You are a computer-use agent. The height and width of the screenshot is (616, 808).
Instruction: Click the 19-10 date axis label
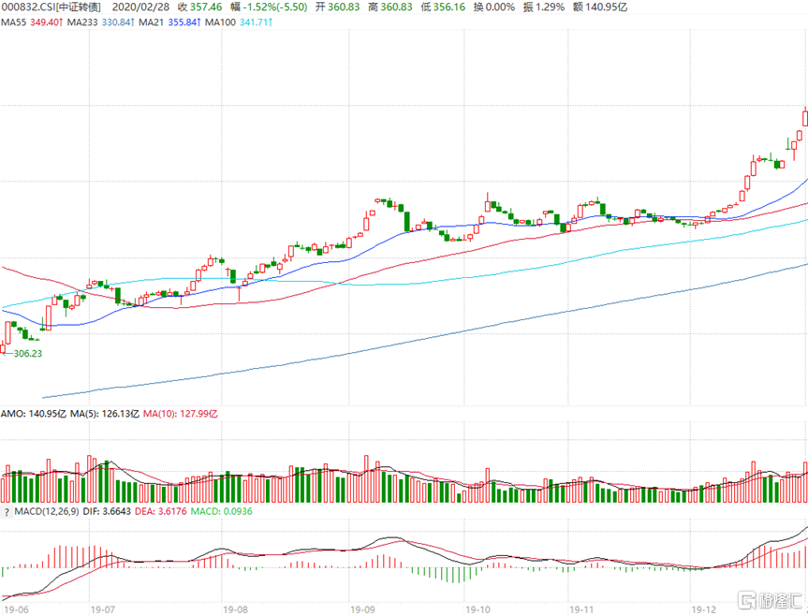[x=478, y=609]
